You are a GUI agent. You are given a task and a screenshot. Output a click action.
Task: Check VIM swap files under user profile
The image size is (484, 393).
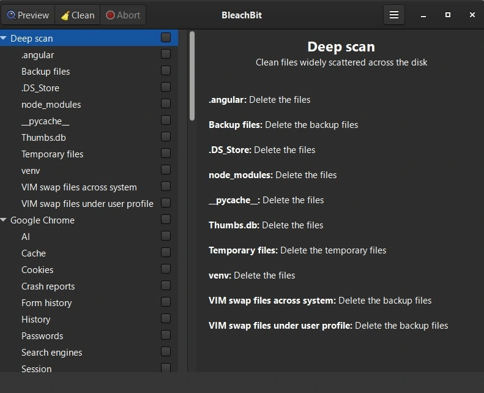point(166,203)
